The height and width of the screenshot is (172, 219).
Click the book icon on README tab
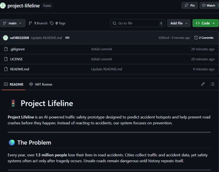coord(6,84)
